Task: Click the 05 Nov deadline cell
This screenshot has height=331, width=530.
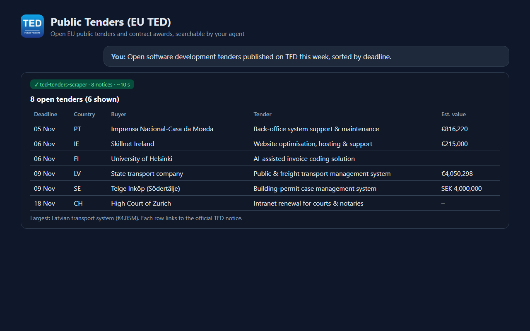Action: point(44,129)
